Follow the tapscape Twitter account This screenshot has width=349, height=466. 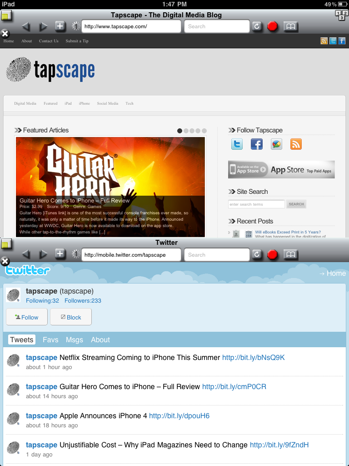click(x=27, y=317)
